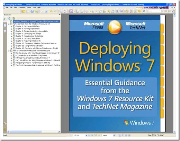Open '8 Common Issues in Windows 7 Migrations' bookmark
This screenshot has height=141, width=180.
click(x=31, y=55)
